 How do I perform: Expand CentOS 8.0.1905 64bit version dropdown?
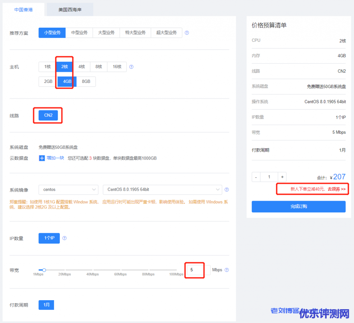point(162,190)
